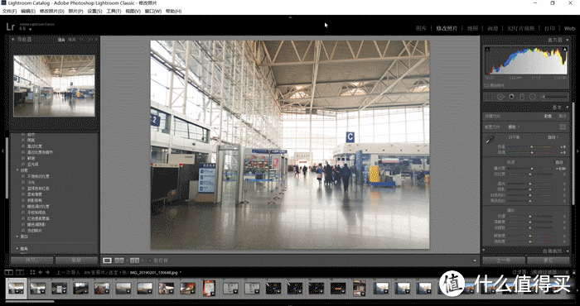Select the Spot Removal tool
580x306 pixels.
pyautogui.click(x=500, y=97)
